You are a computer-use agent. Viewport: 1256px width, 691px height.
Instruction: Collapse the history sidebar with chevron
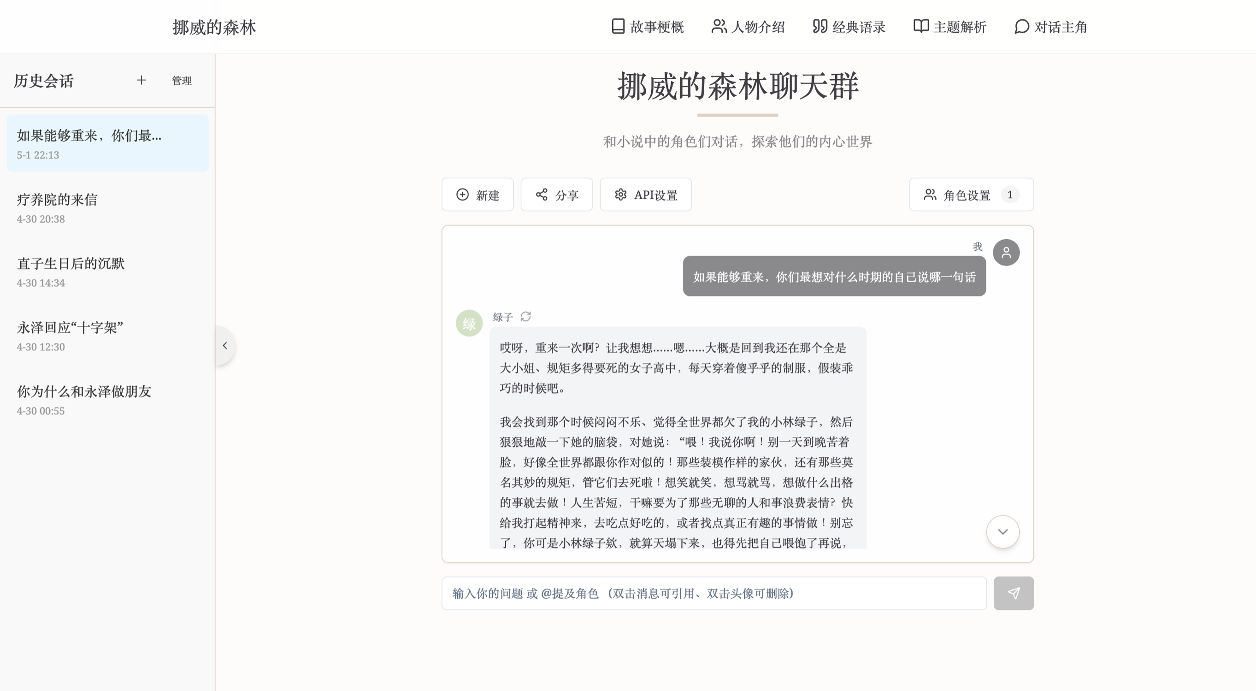click(225, 345)
